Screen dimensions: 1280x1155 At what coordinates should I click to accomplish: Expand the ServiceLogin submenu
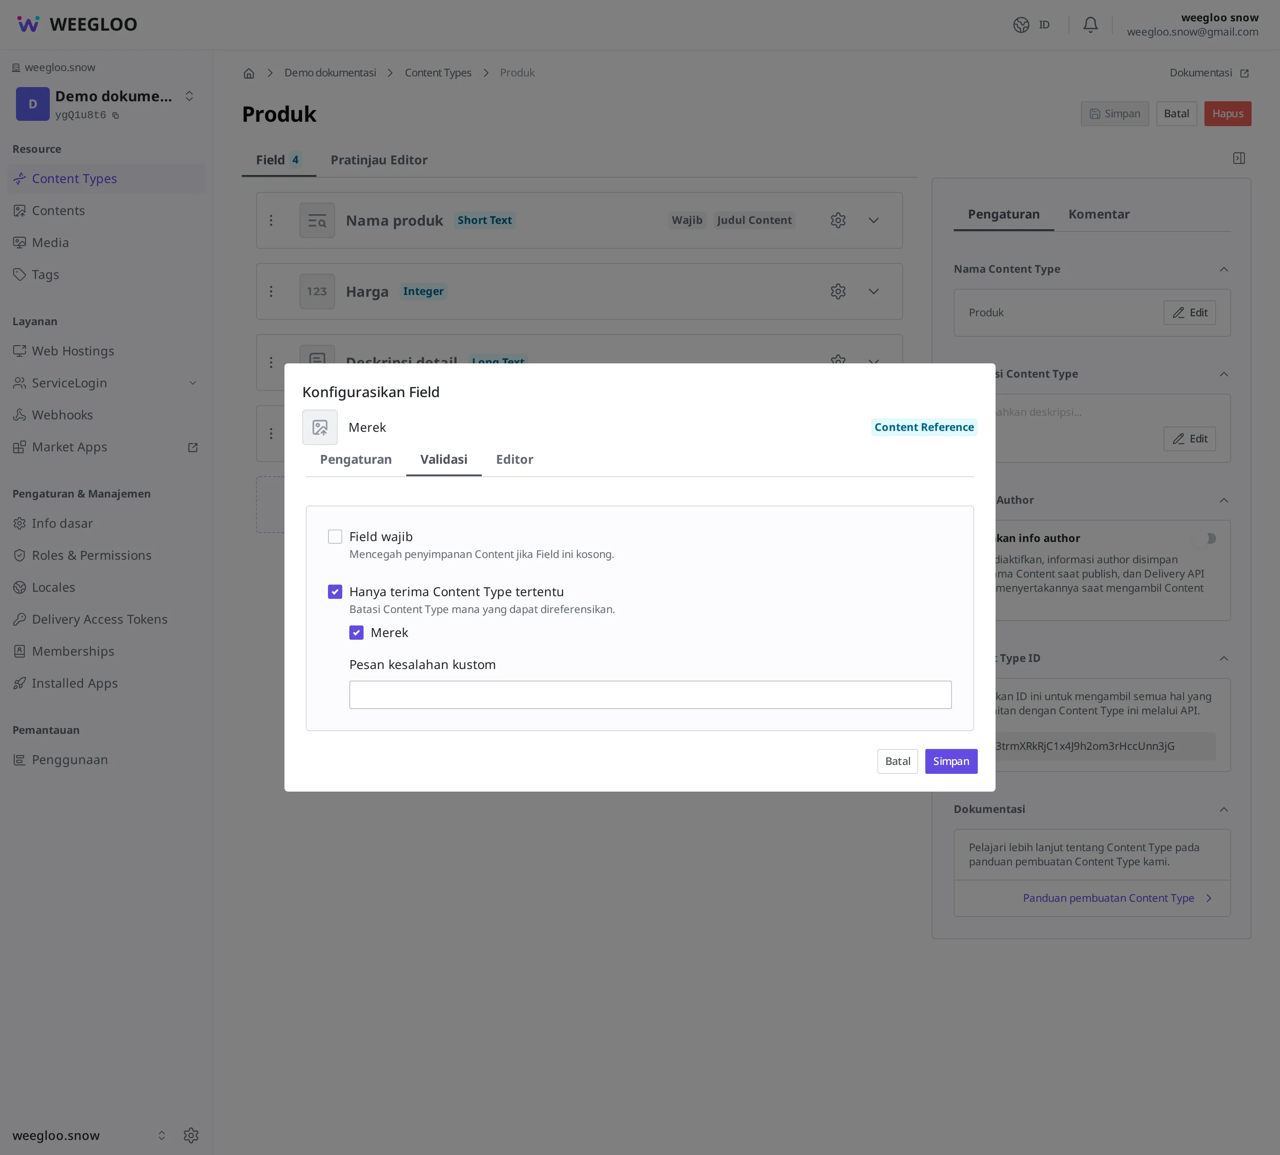(193, 383)
